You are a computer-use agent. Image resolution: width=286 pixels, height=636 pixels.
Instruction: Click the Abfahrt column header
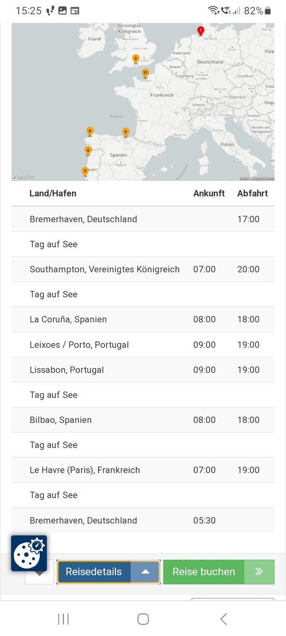click(x=253, y=193)
